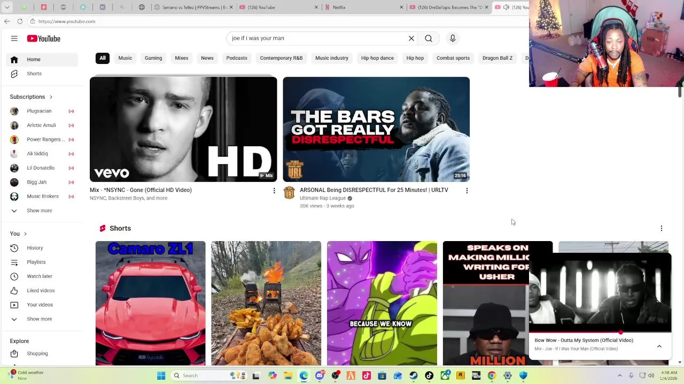This screenshot has width=684, height=384.
Task: Close the Netflix browser tab
Action: pos(401,7)
